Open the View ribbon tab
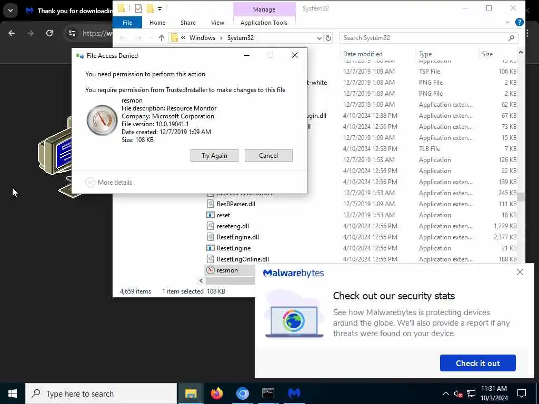Viewport: 539px width, 404px height. (217, 23)
